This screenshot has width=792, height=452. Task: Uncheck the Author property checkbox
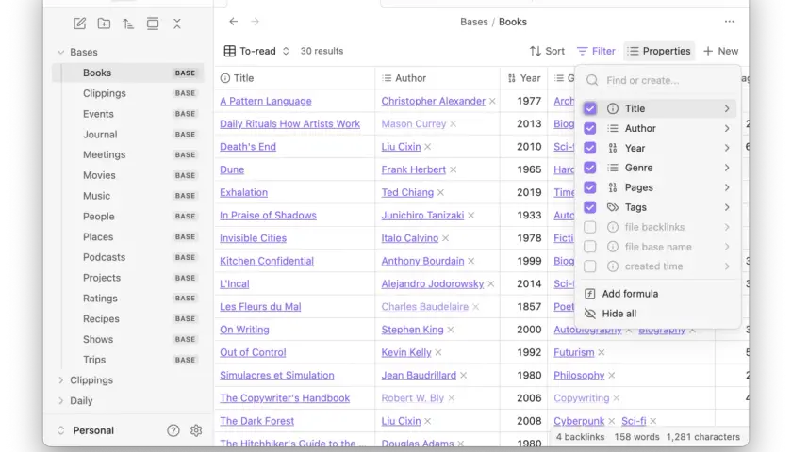[590, 128]
